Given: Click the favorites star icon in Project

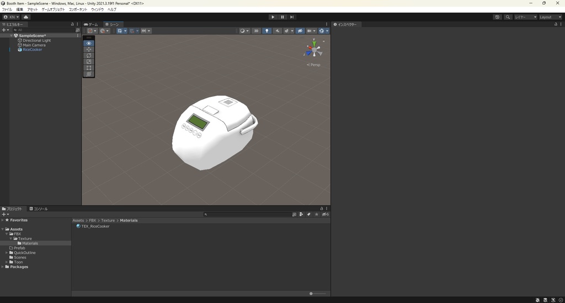Looking at the screenshot, I should tap(316, 214).
